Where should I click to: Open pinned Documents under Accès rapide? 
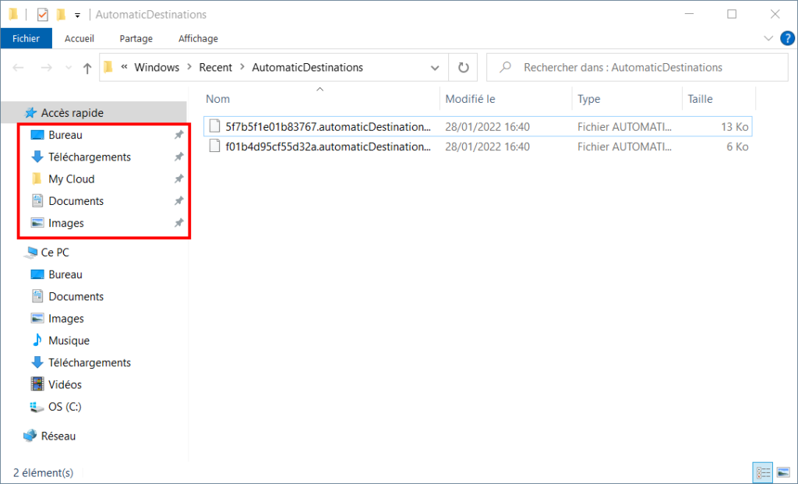pos(76,201)
